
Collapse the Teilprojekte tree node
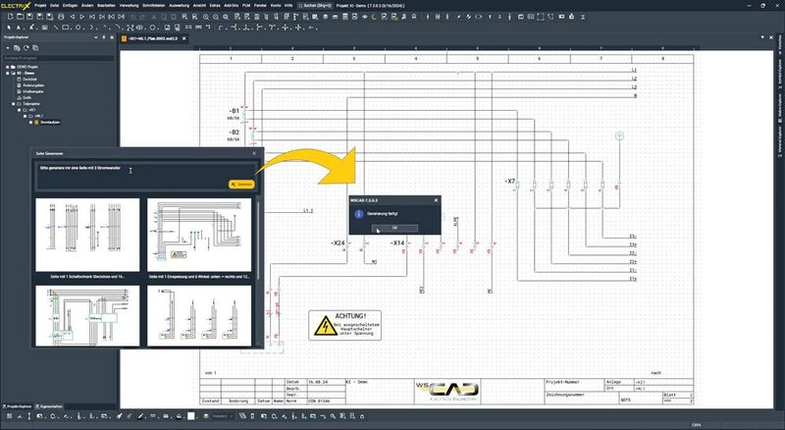(14, 104)
